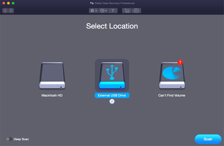Enable the Deep Scan toggle switch
This screenshot has width=224, height=146.
tap(9, 139)
